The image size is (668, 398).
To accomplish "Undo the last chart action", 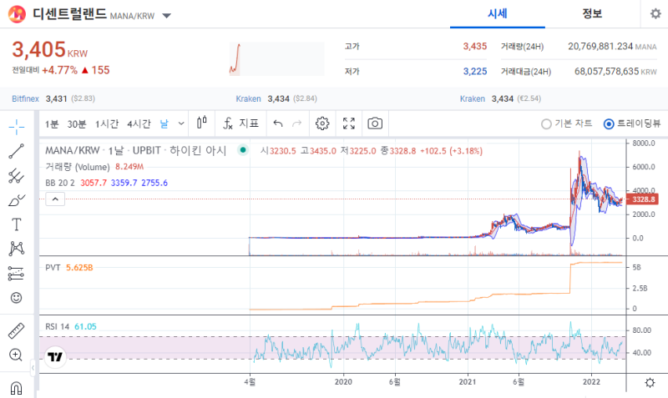I will click(278, 123).
